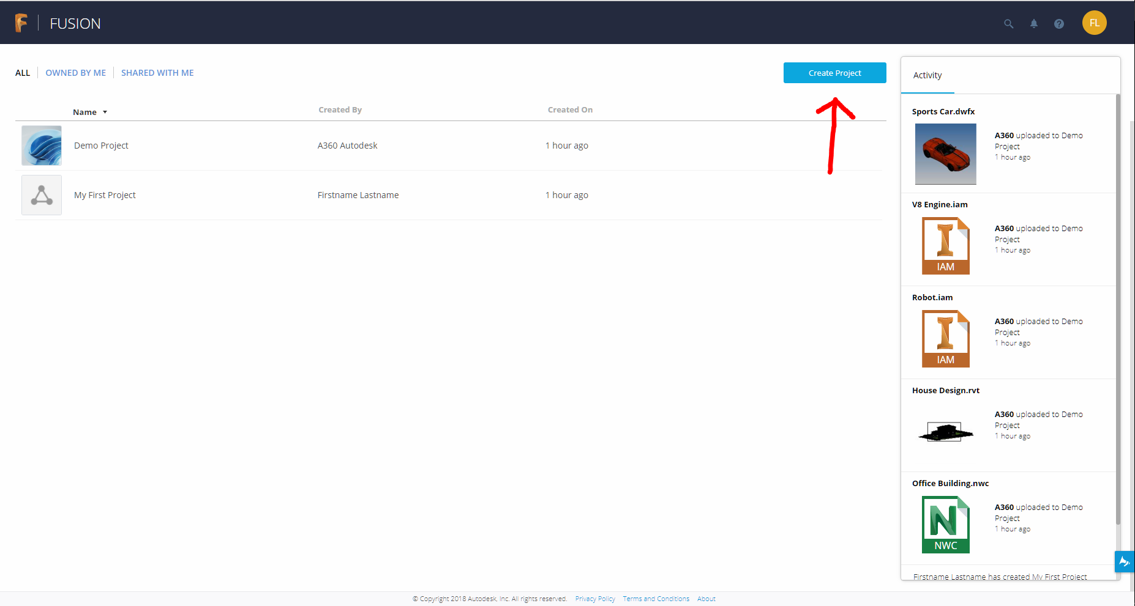
Task: Click the Fusion logo icon
Action: pyautogui.click(x=21, y=23)
